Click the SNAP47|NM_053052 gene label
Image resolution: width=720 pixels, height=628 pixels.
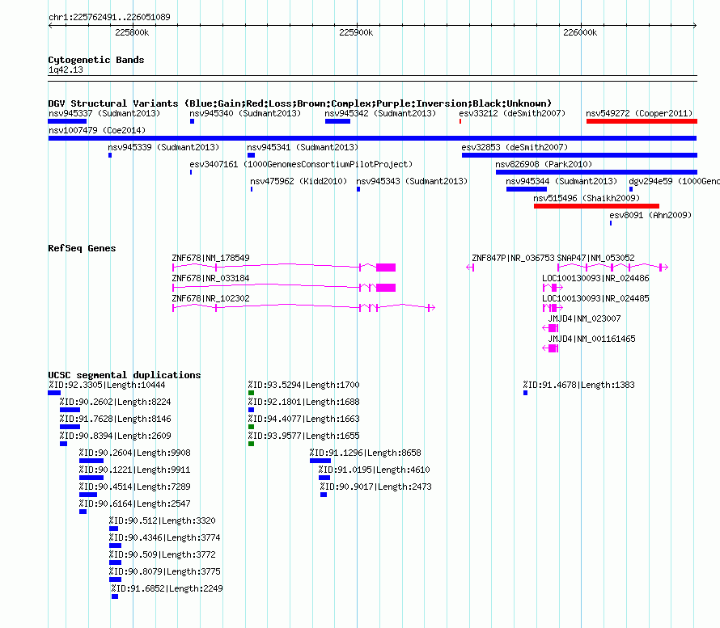pyautogui.click(x=596, y=258)
